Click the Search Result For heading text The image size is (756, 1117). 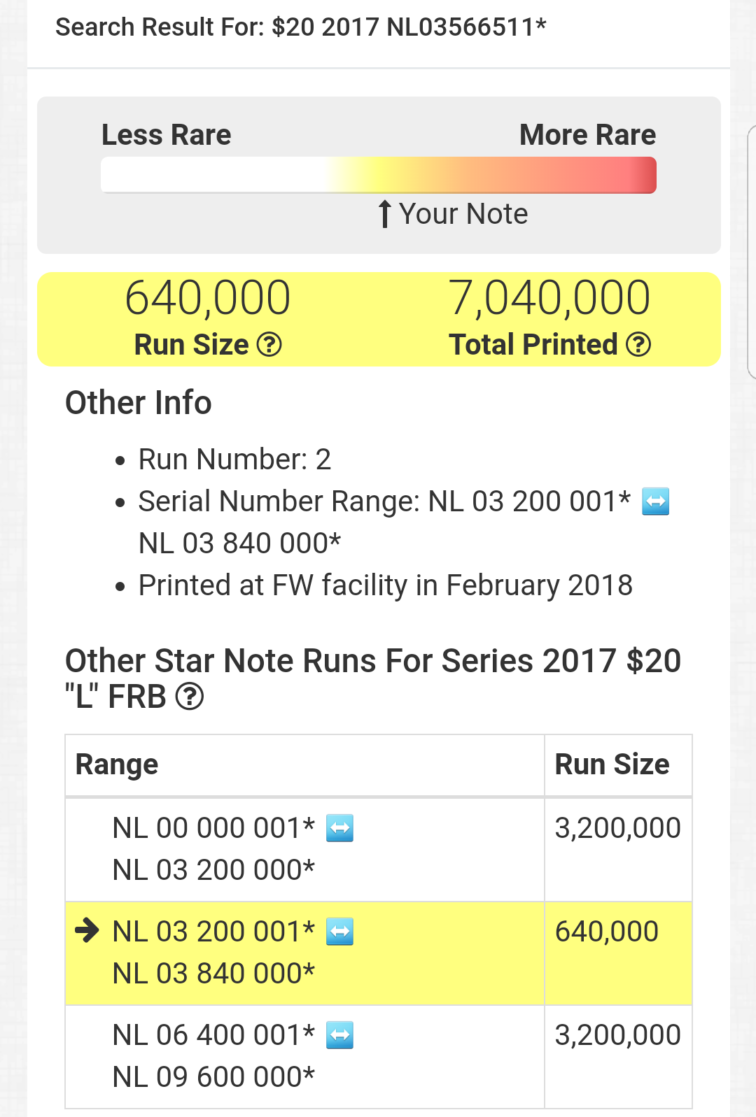click(300, 27)
